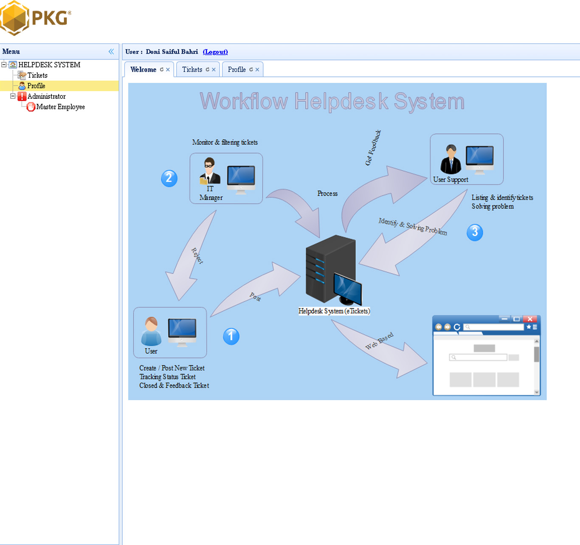Refresh the Welcome tab
The image size is (580, 545).
tap(162, 70)
